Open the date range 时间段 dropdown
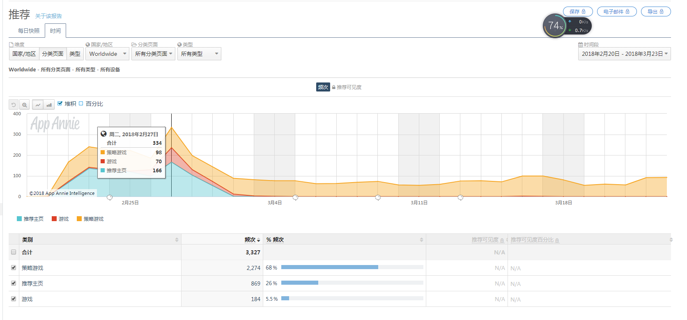Screen dimensions: 687x320 coord(624,54)
